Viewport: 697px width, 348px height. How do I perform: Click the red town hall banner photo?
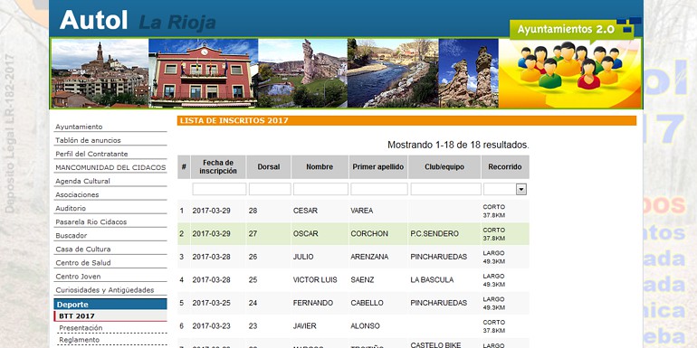coord(203,73)
